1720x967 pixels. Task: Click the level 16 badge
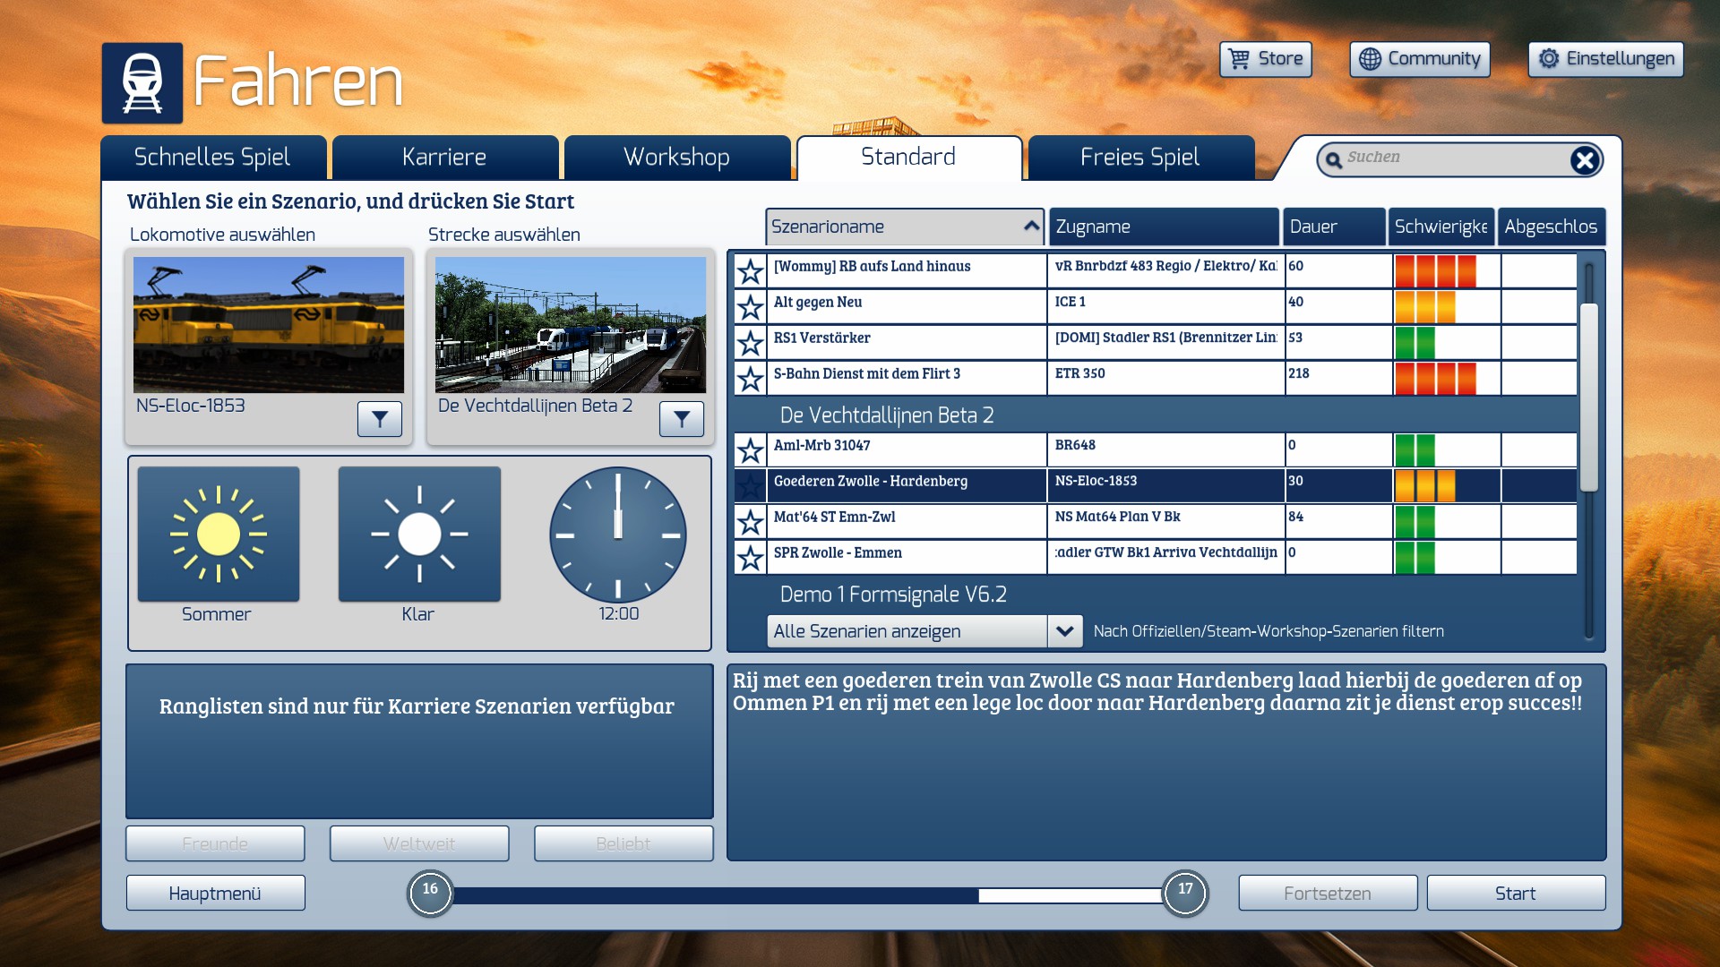430,893
